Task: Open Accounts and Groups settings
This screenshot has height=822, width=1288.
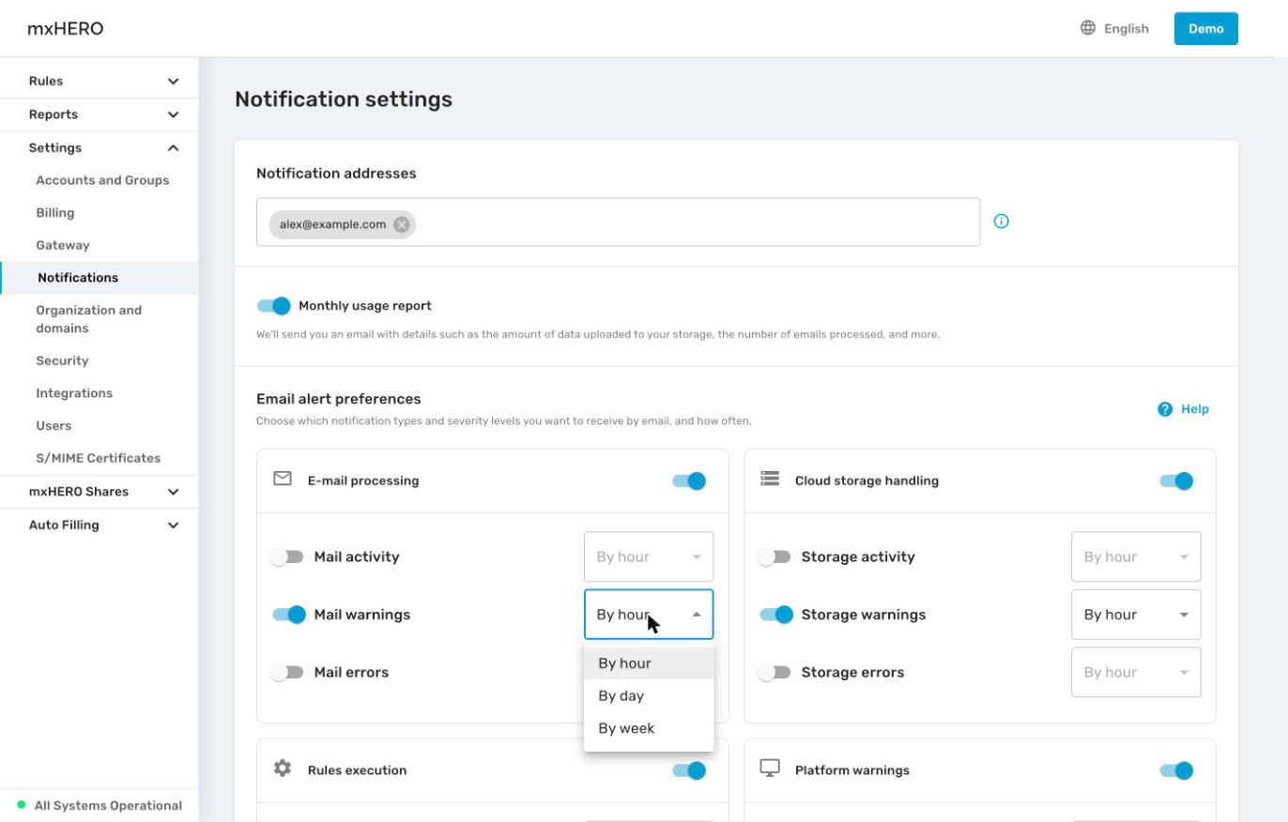Action: click(102, 180)
